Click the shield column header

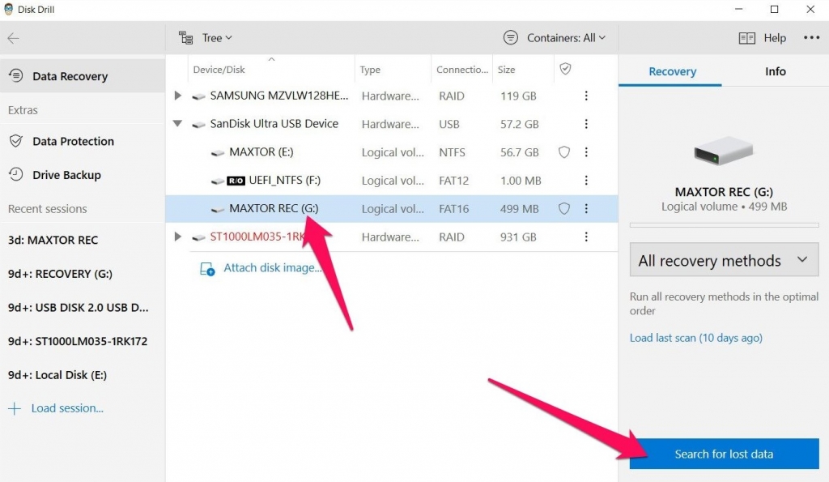pyautogui.click(x=564, y=69)
